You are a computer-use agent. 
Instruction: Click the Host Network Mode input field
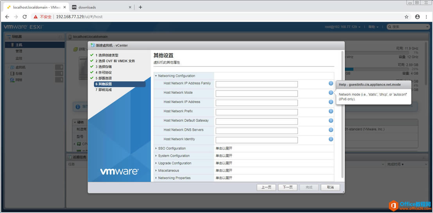point(256,94)
